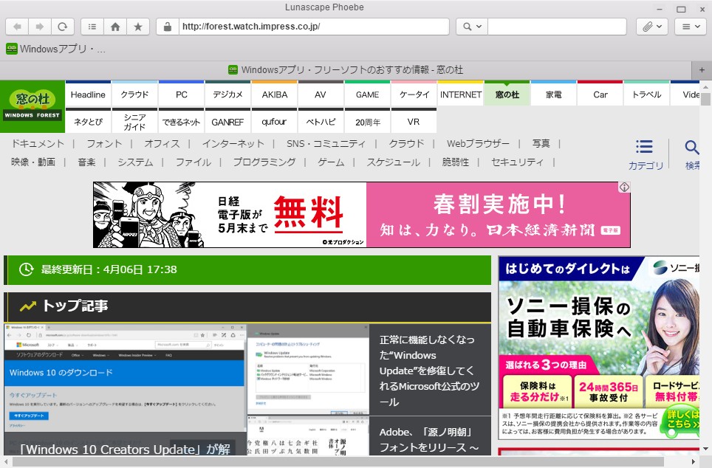The image size is (712, 468).
Task: Open the hamburger main menu dropdown
Action: coord(691,27)
